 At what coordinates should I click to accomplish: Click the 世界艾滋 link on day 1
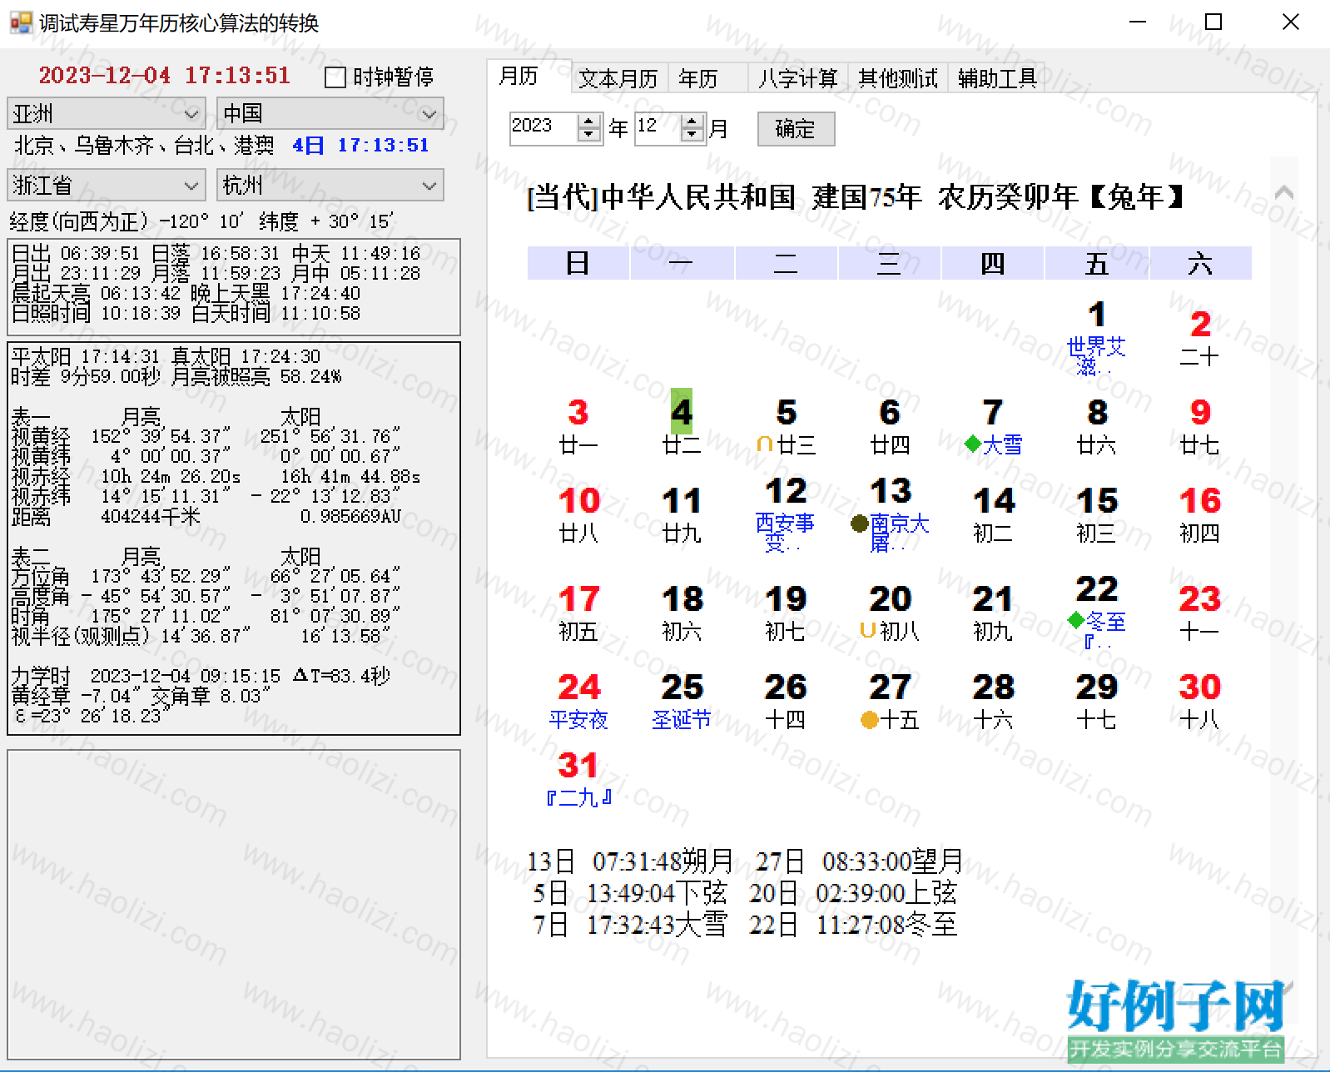pos(1096,355)
